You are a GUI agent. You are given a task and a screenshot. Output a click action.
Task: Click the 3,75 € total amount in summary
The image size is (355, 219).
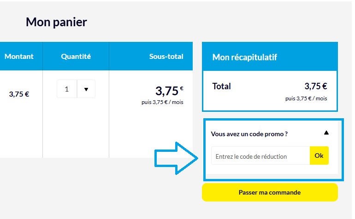pos(316,86)
